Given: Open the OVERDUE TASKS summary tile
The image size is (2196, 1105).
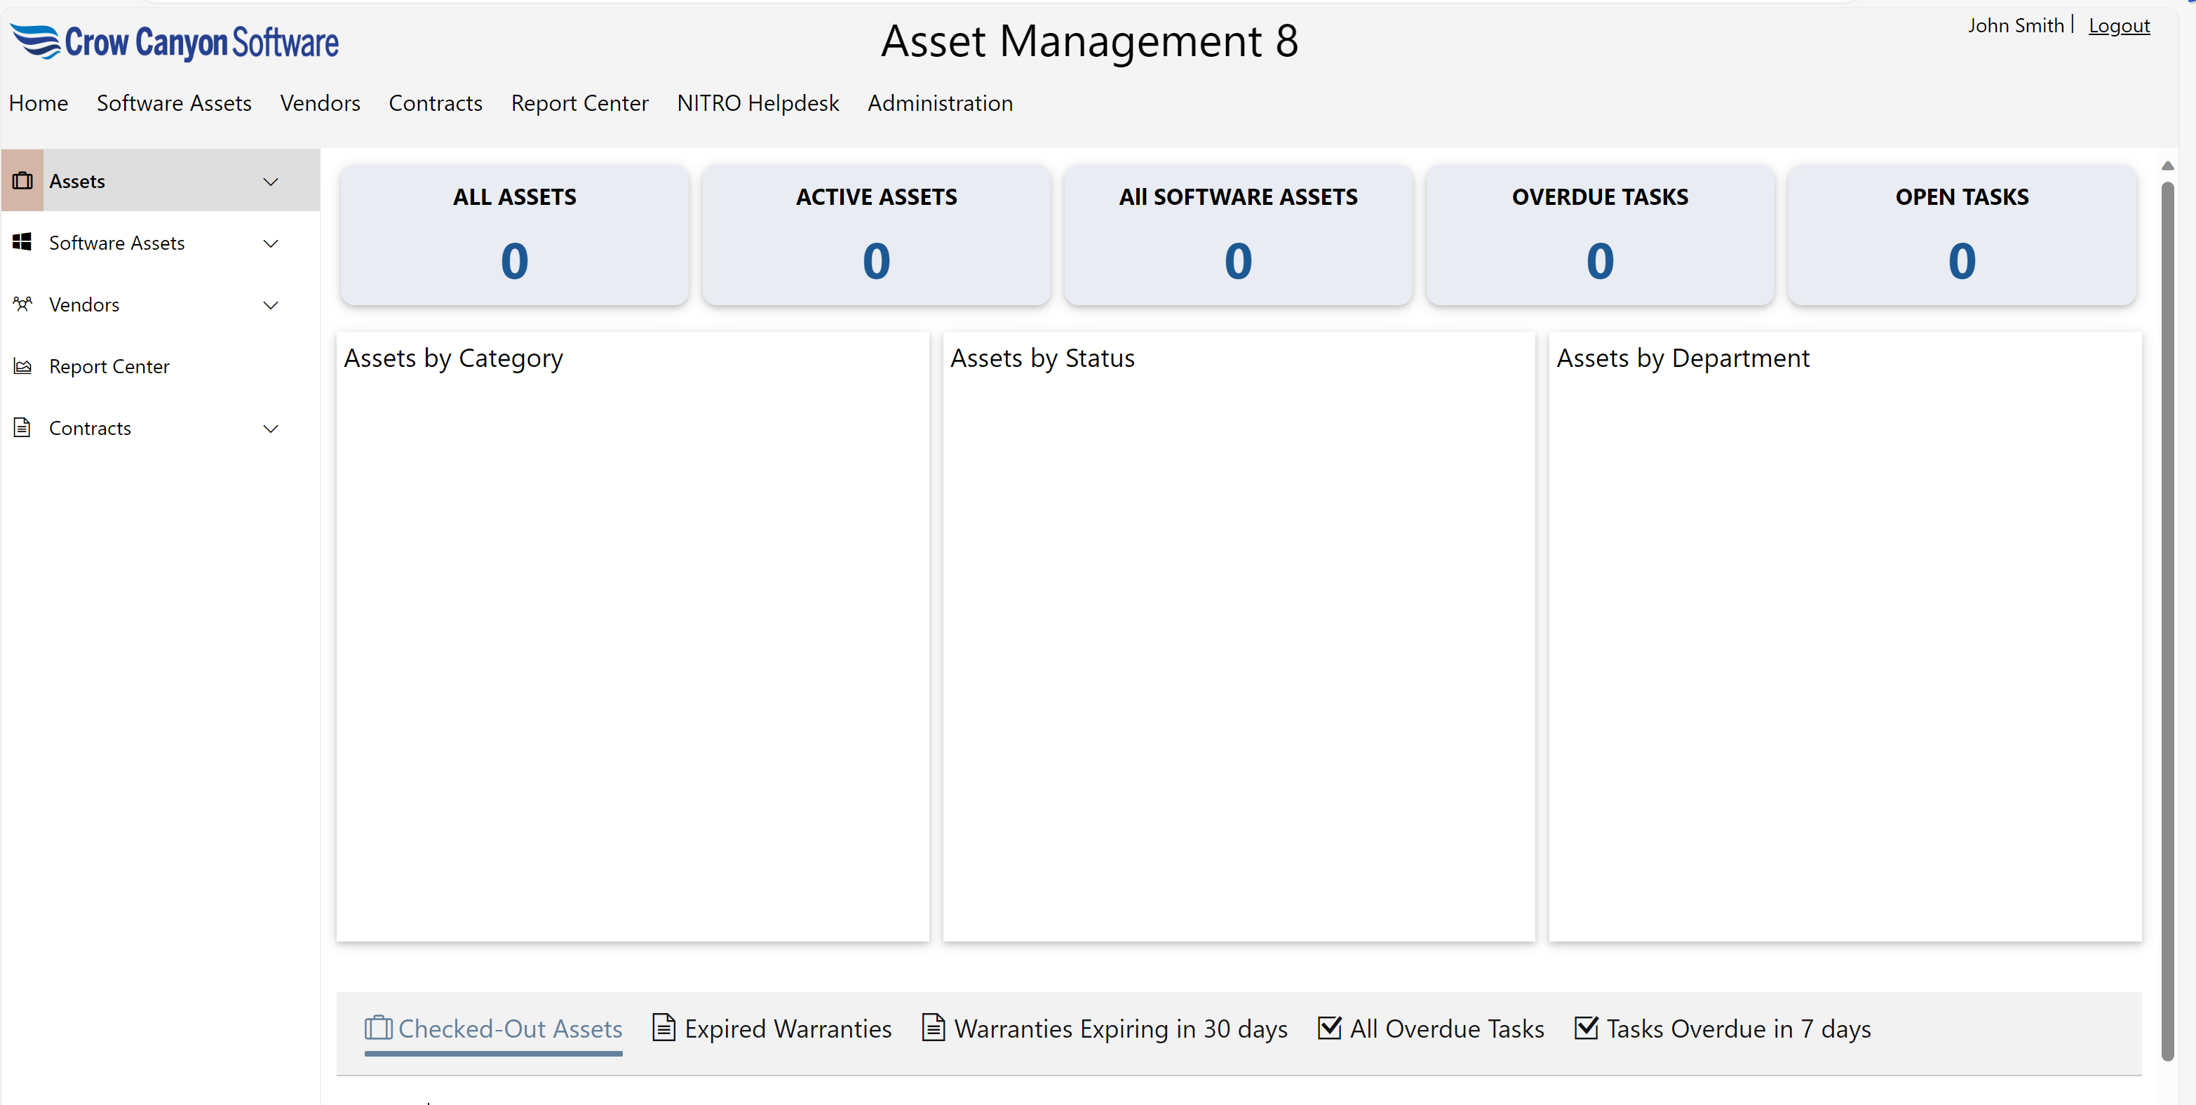Looking at the screenshot, I should pyautogui.click(x=1599, y=234).
